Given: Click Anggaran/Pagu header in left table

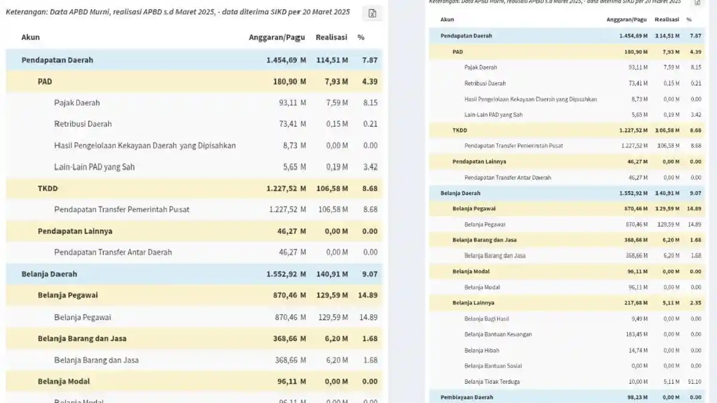Looking at the screenshot, I should [x=277, y=37].
